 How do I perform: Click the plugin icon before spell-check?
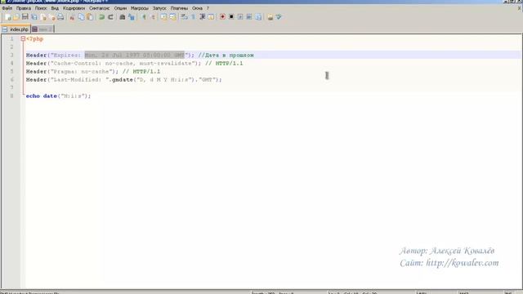[x=270, y=17]
